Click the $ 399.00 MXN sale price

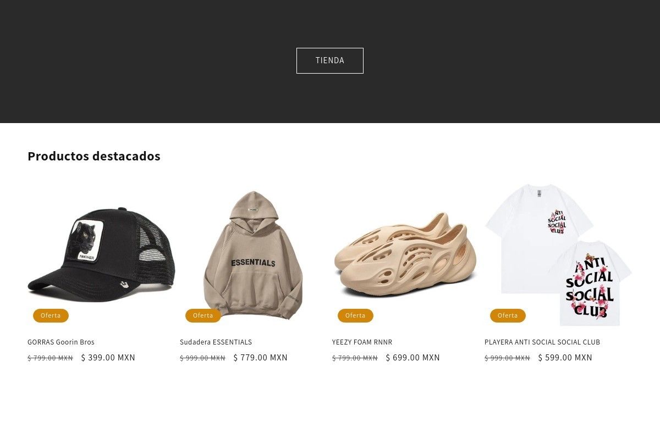[x=108, y=358]
